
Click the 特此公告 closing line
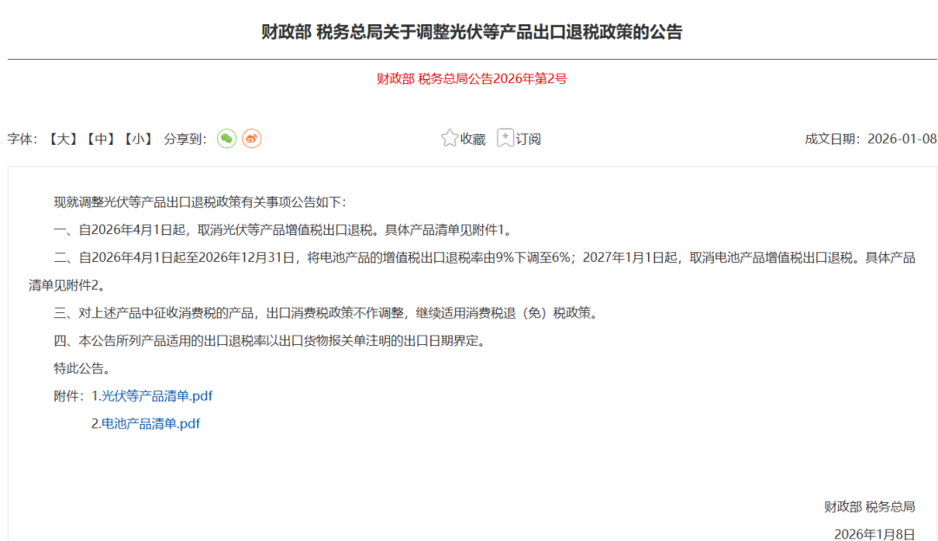click(x=79, y=368)
